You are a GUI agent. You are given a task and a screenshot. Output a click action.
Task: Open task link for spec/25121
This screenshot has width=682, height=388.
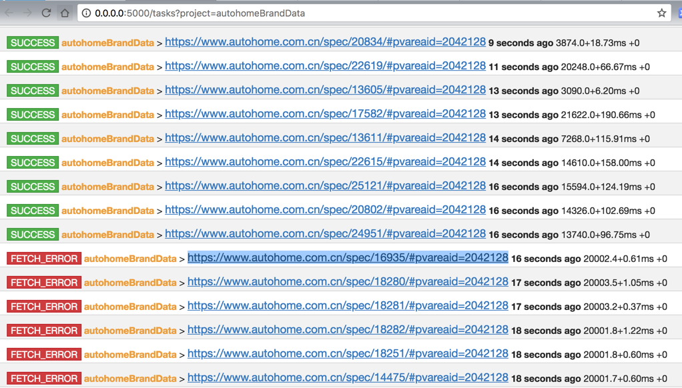pos(325,185)
